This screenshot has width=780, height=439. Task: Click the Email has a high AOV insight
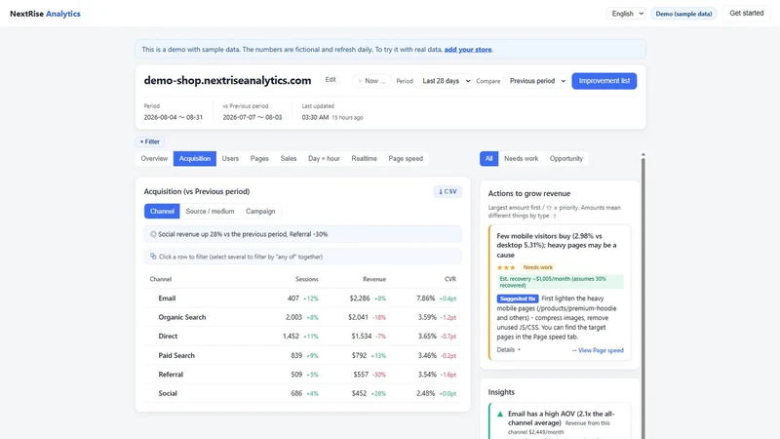pos(561,419)
